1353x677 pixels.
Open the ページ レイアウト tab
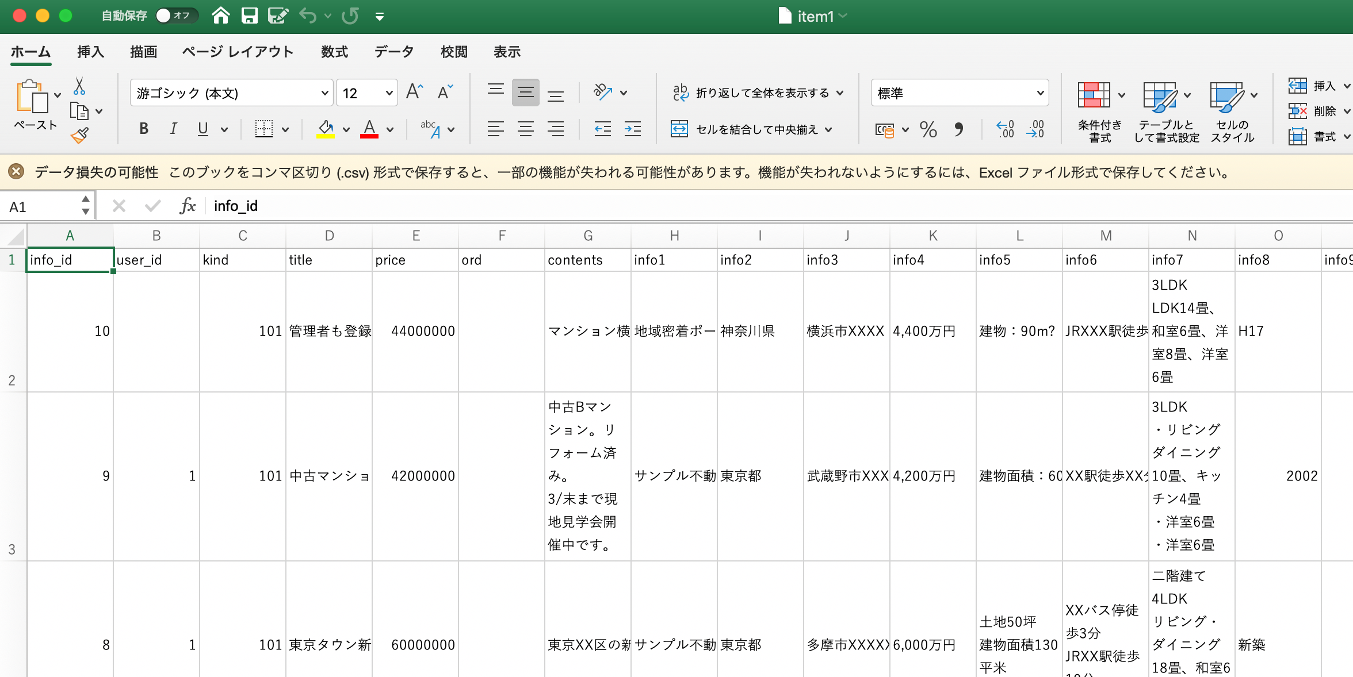coord(238,52)
